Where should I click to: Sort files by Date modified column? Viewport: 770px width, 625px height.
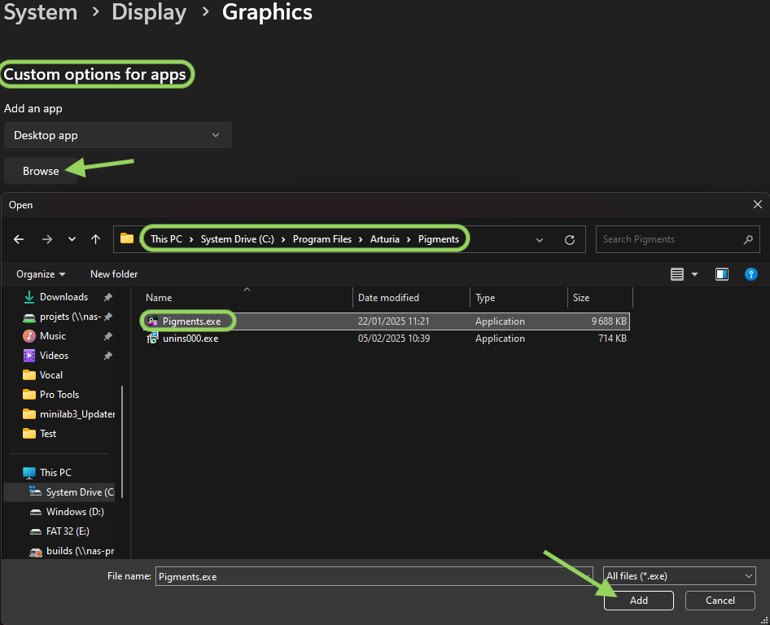coord(412,298)
